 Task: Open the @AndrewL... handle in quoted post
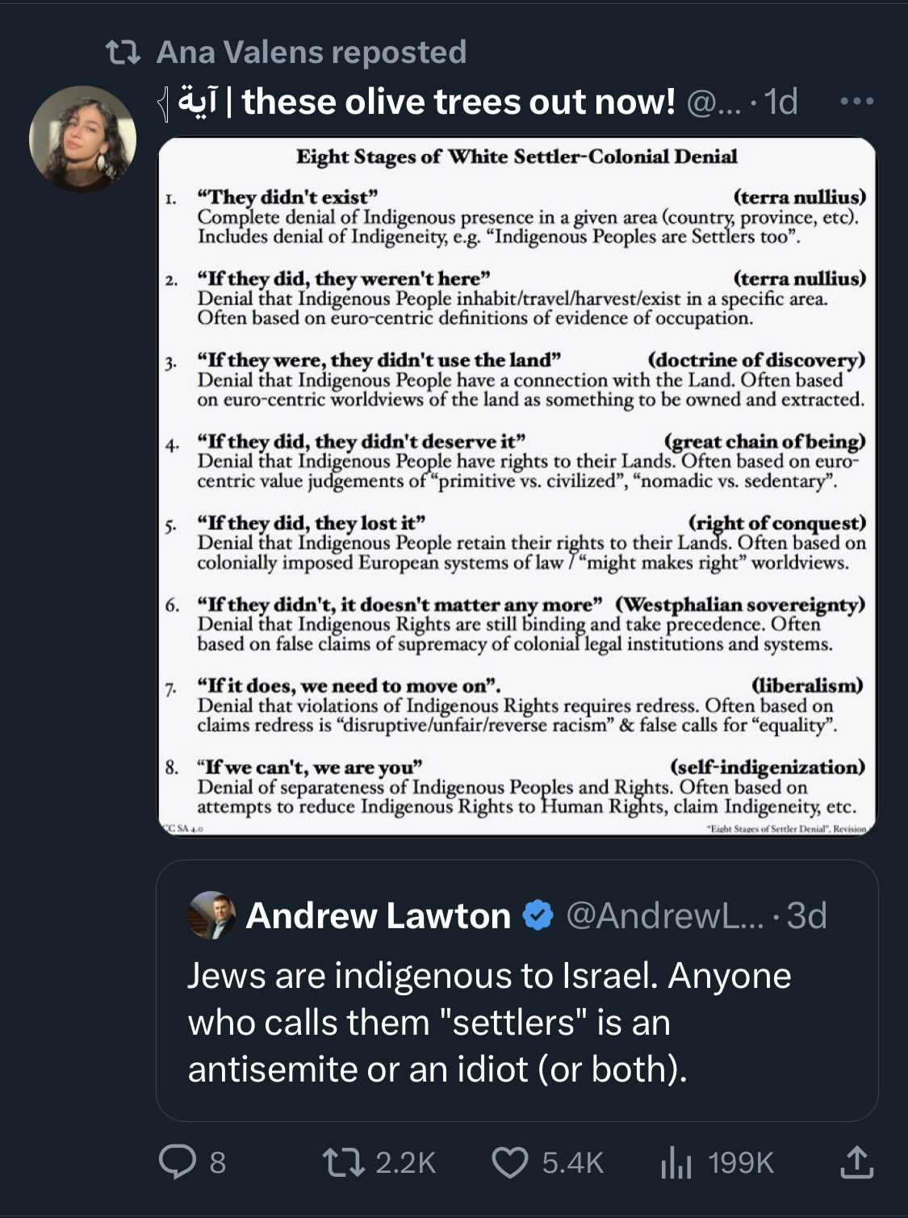tap(664, 915)
